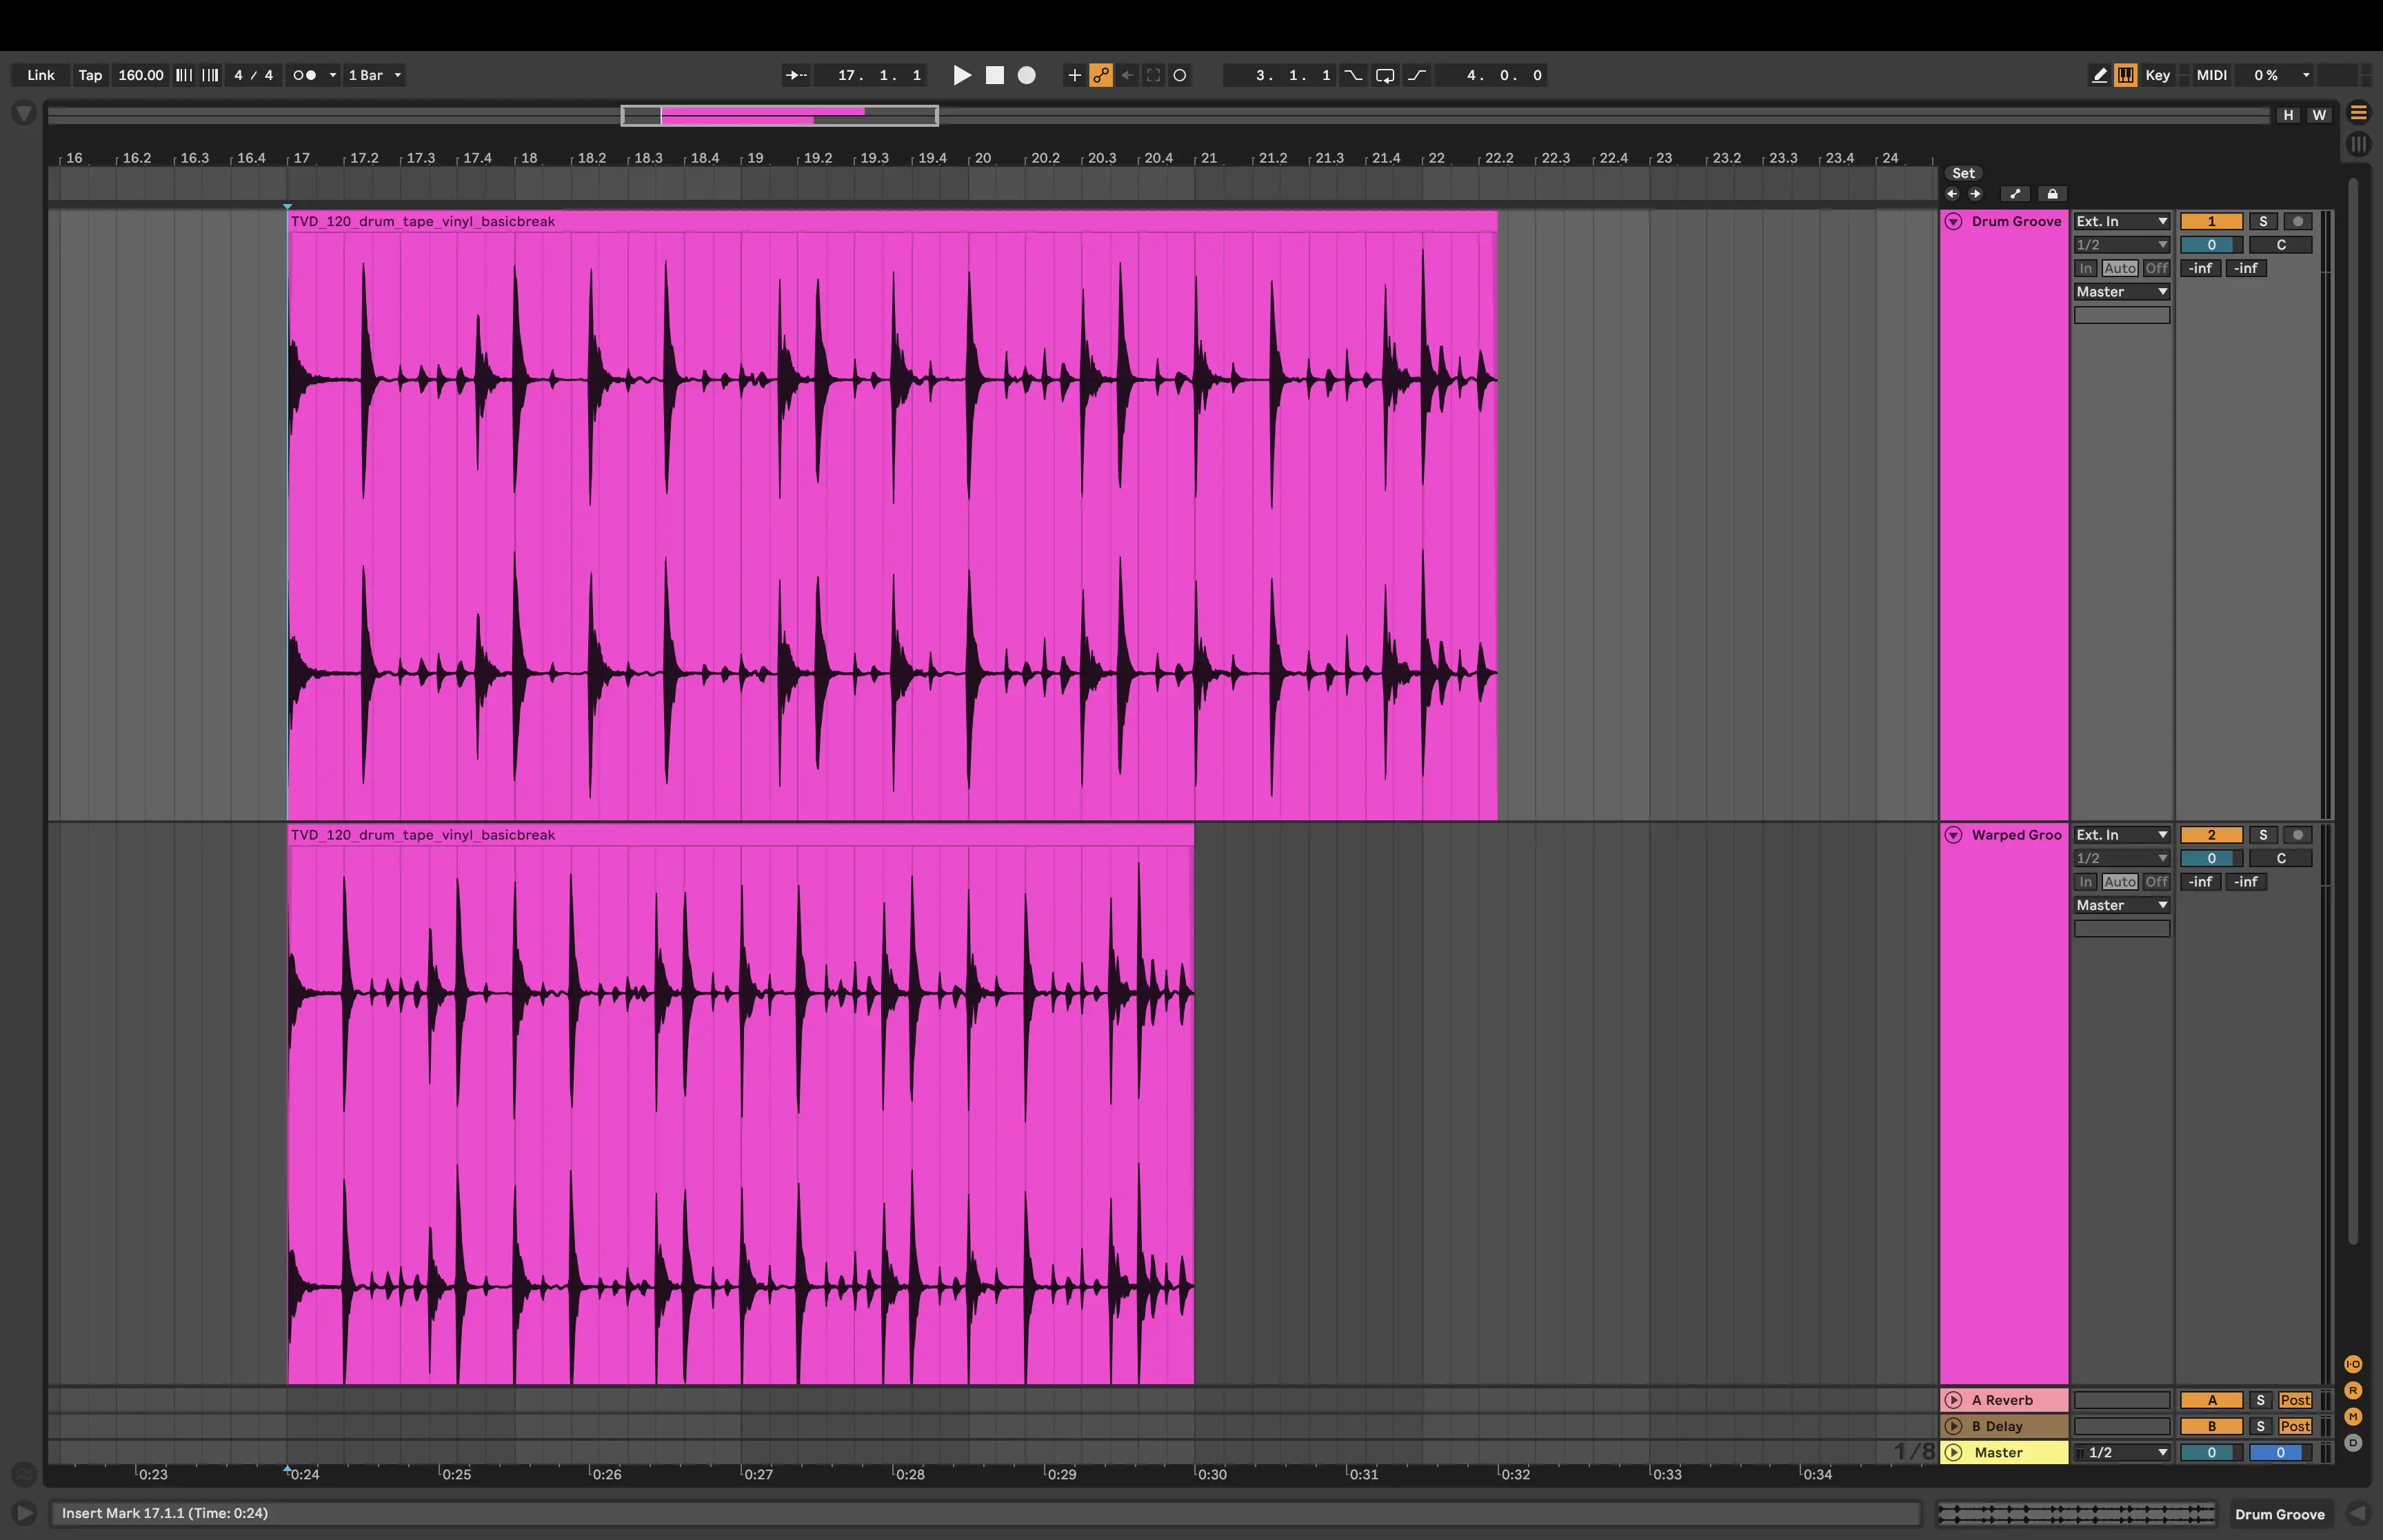
Task: Open Master 1/2 output dropdown
Action: click(x=2121, y=1452)
